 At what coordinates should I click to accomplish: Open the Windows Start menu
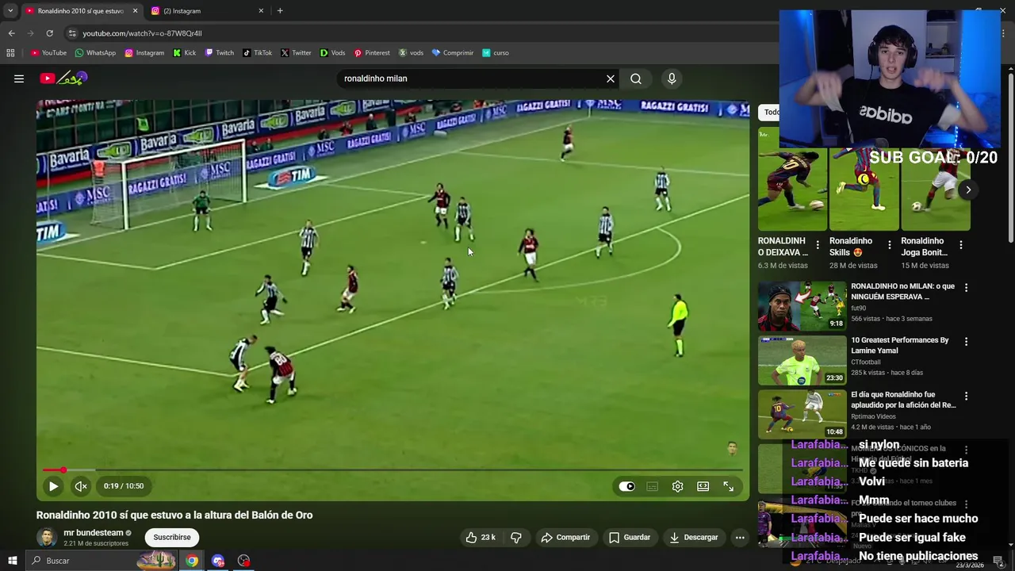[x=12, y=561]
